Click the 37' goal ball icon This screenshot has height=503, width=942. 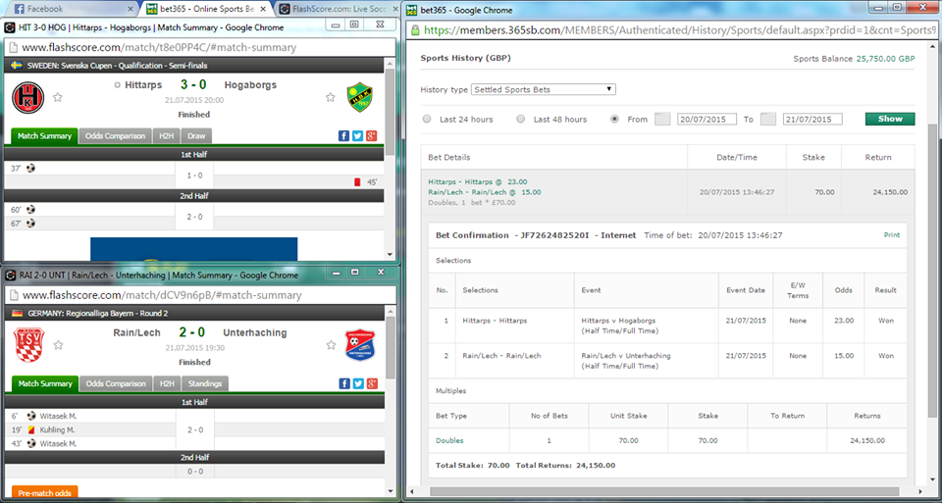click(x=30, y=168)
